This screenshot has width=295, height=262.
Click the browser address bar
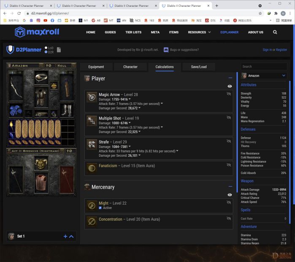click(x=141, y=13)
